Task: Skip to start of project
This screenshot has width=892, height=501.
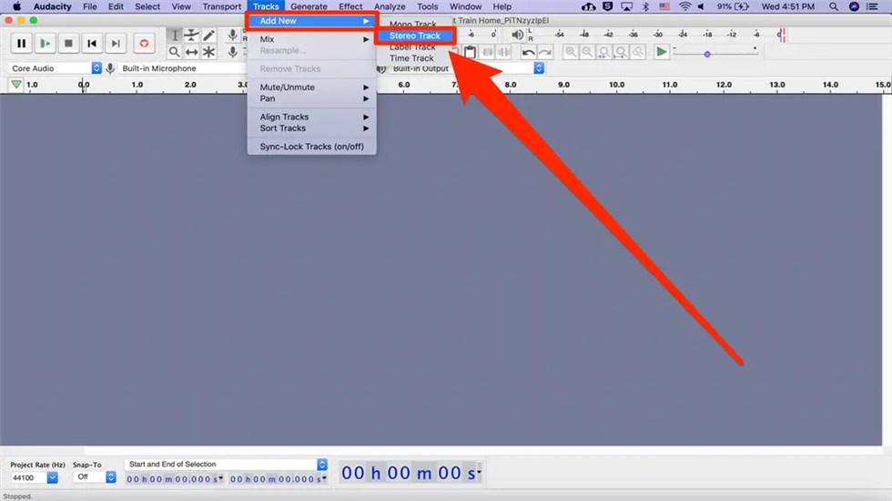Action: [x=92, y=44]
